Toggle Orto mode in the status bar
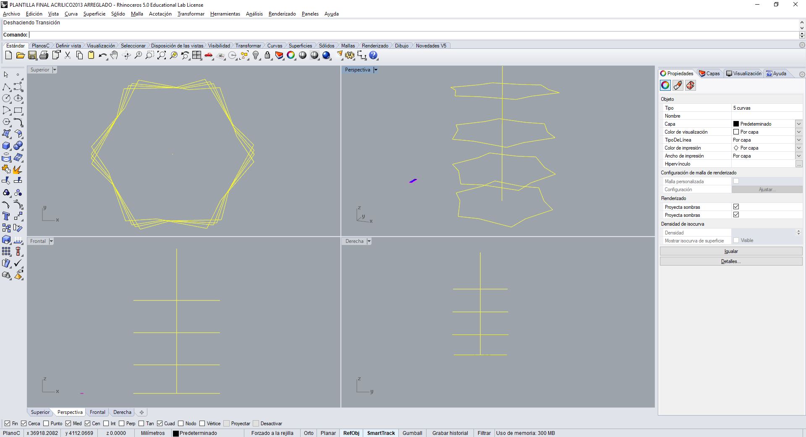The image size is (806, 437). [309, 433]
